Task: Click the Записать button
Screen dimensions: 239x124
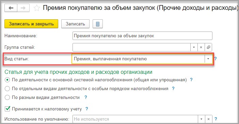Action: pos(75,24)
